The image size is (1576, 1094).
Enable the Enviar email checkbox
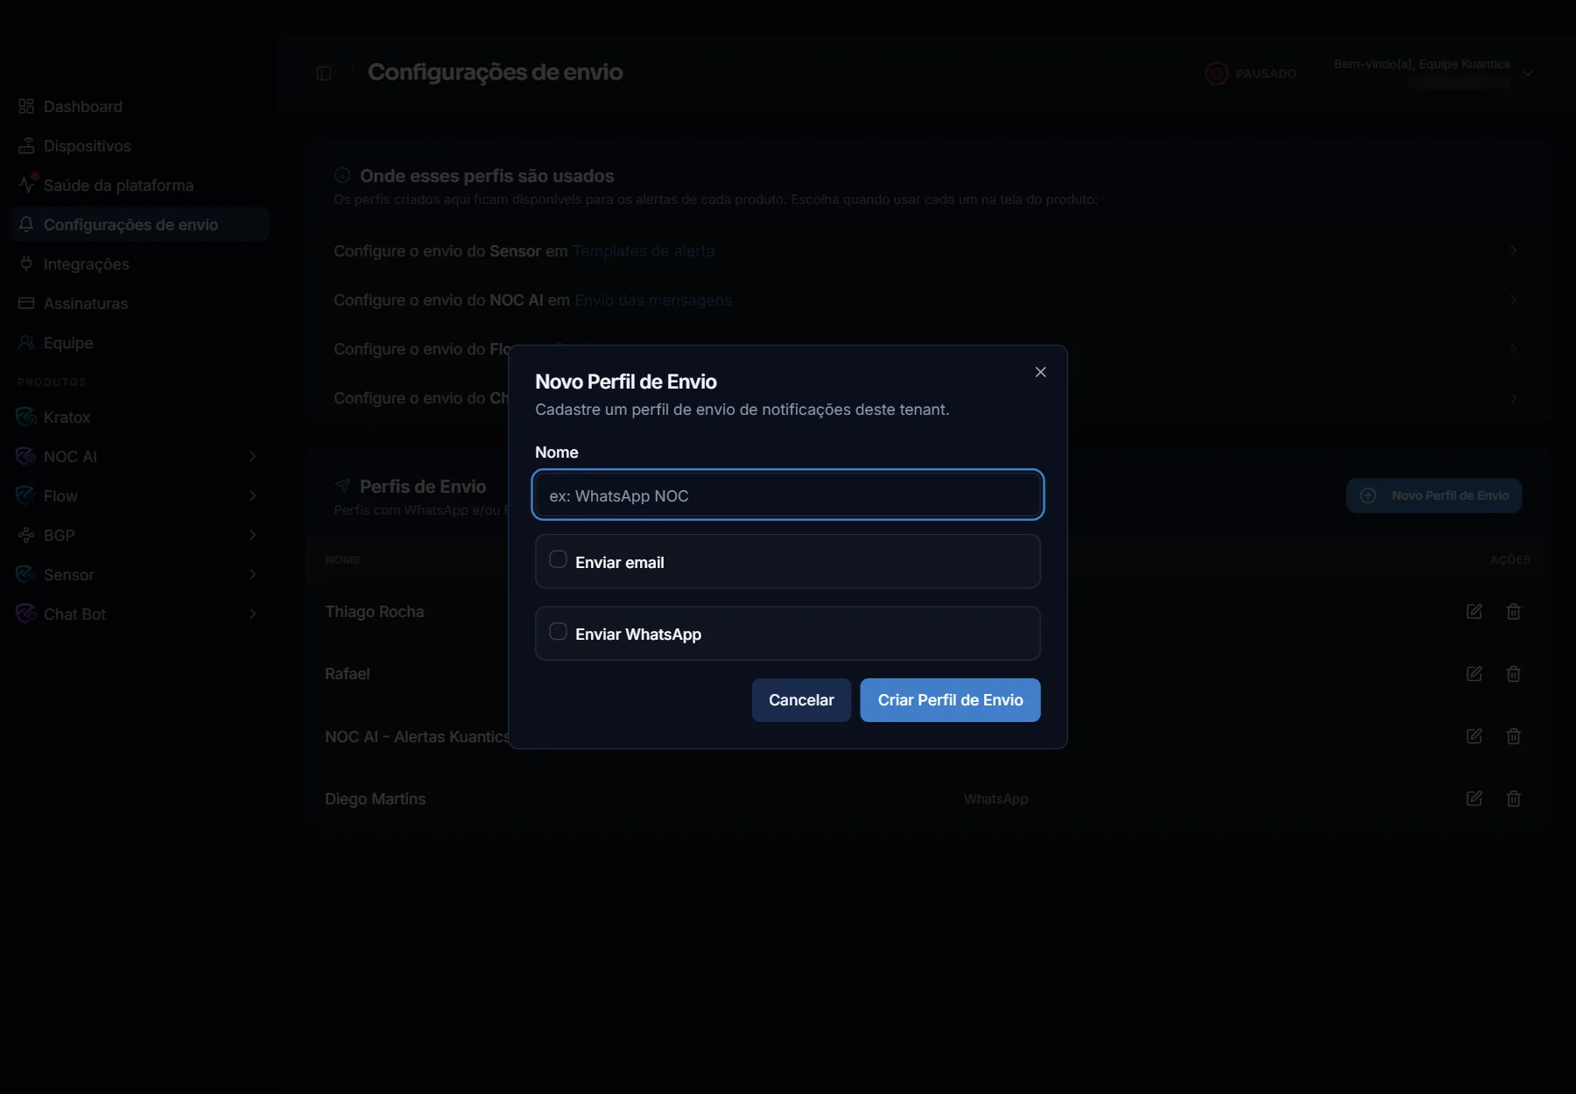click(x=558, y=559)
